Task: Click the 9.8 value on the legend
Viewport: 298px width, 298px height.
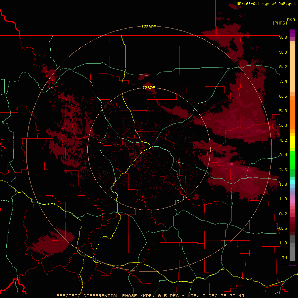Action: tap(283, 37)
